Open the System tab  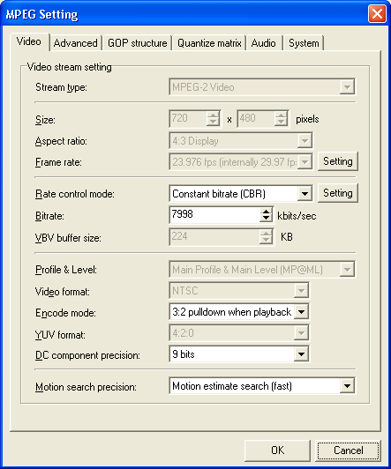304,43
